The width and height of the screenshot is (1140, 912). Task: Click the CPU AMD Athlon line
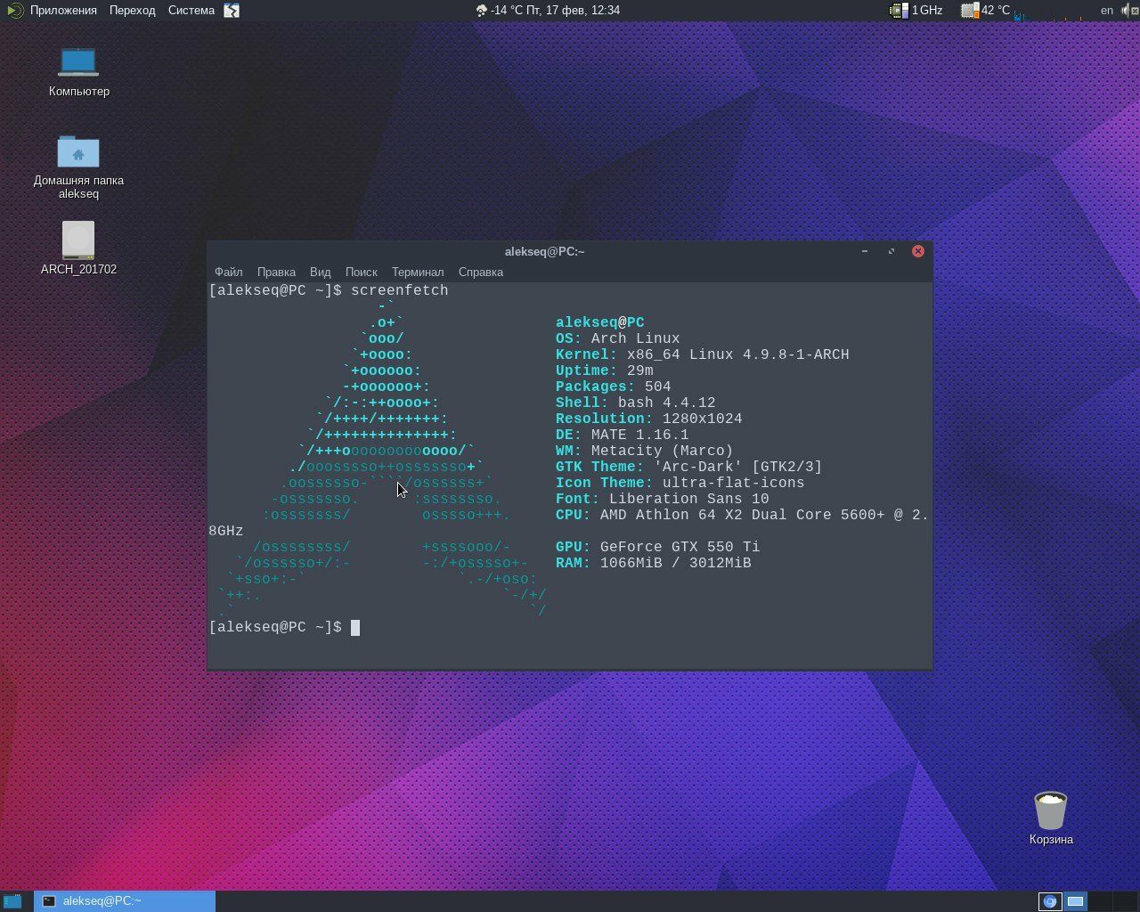742,515
